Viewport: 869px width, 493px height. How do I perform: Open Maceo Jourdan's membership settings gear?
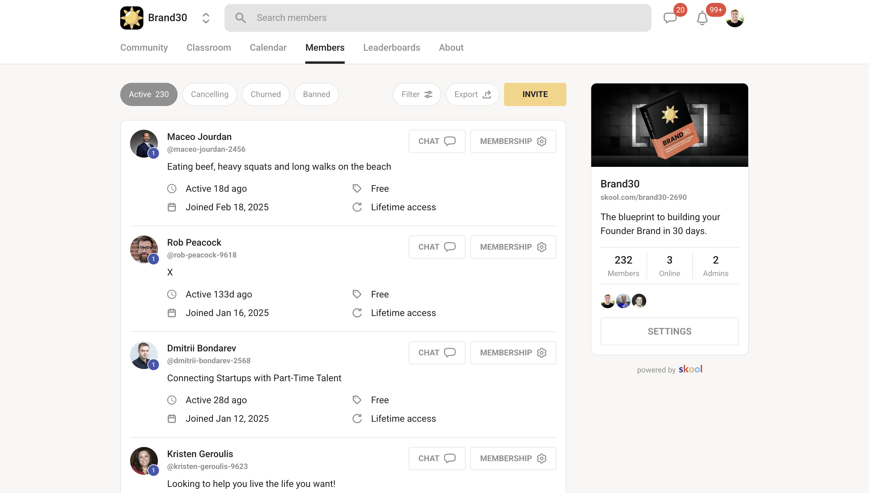pos(542,141)
